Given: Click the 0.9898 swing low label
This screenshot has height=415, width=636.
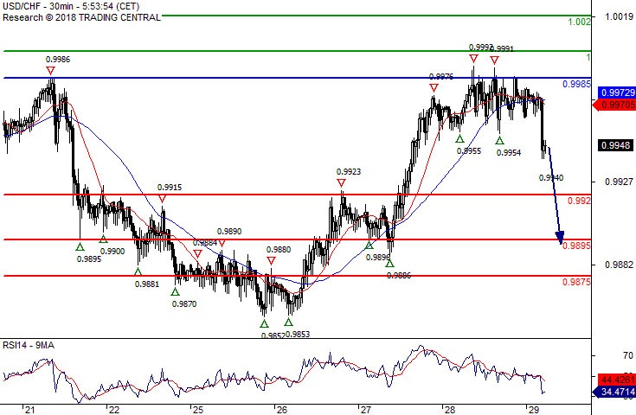Looking at the screenshot, I should pyautogui.click(x=378, y=258).
